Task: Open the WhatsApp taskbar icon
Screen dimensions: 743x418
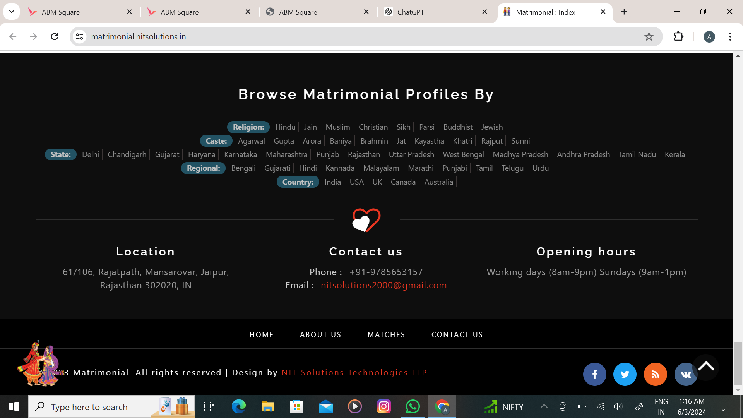Action: tap(413, 406)
